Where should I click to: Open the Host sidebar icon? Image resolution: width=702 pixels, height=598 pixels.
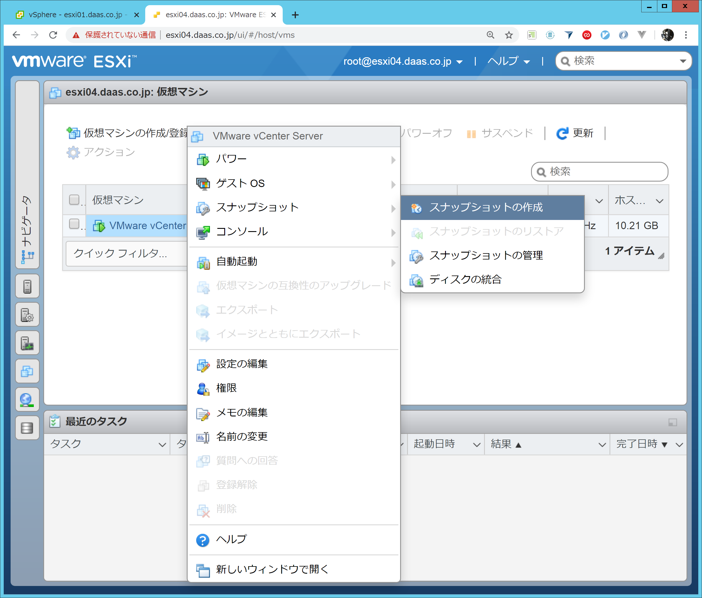(27, 287)
